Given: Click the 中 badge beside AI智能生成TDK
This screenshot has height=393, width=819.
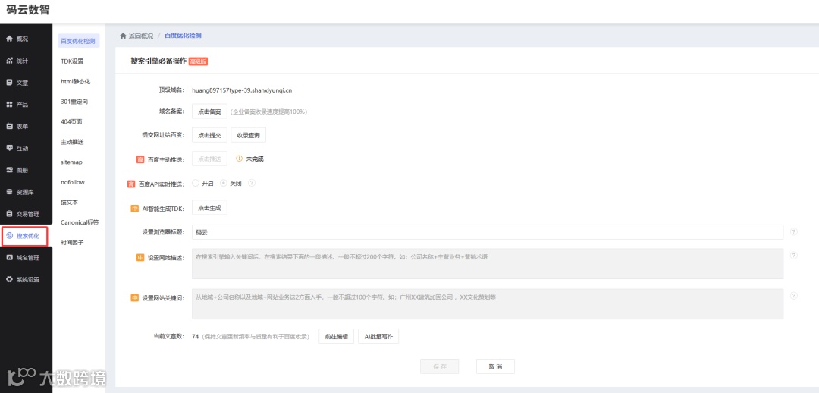Looking at the screenshot, I should [135, 209].
